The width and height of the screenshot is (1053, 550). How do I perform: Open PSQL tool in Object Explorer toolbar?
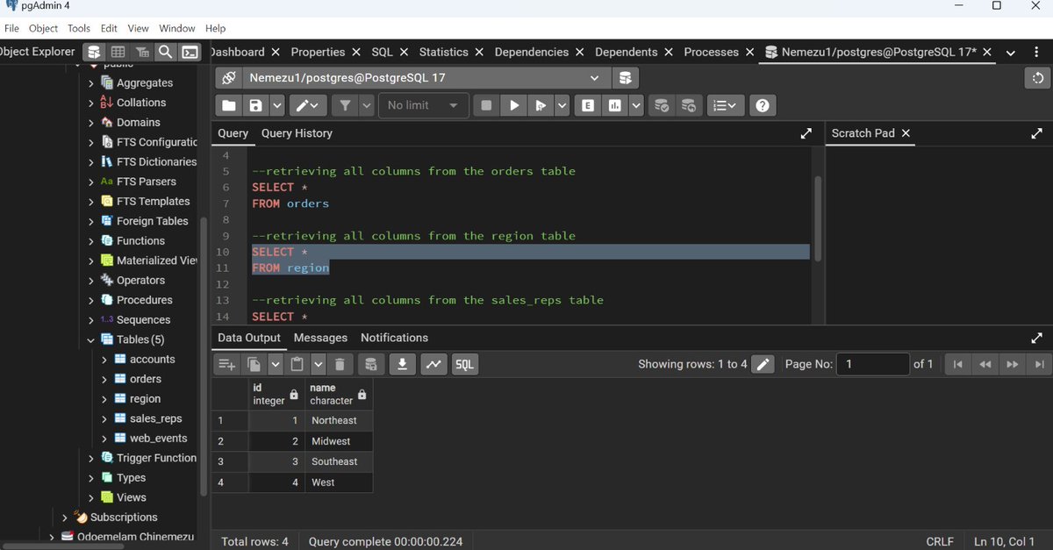[190, 52]
